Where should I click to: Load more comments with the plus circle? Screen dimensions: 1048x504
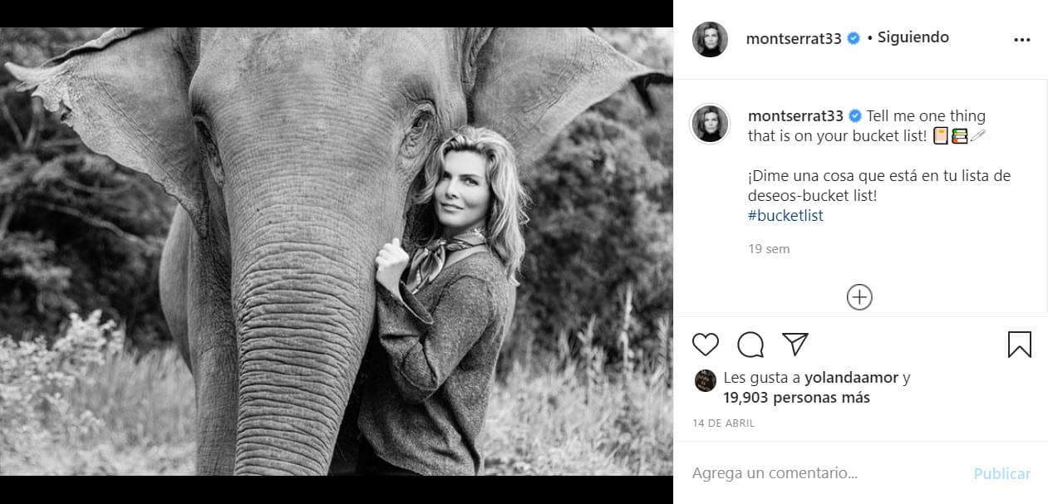coord(859,296)
